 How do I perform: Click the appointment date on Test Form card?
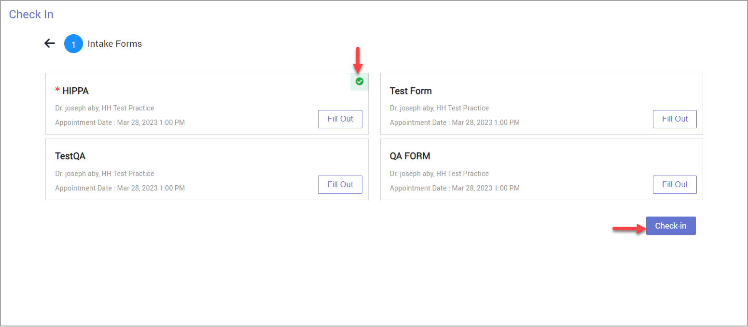[454, 122]
